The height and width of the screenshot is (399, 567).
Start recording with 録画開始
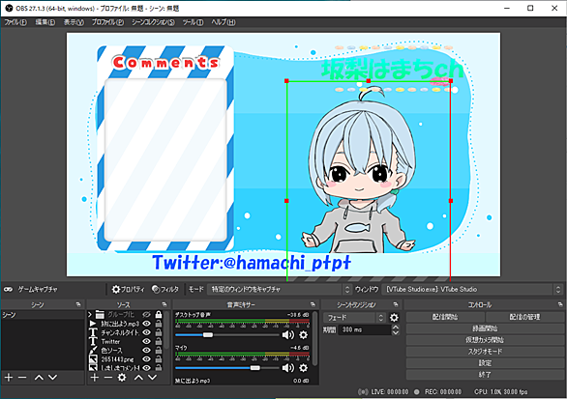pos(485,328)
